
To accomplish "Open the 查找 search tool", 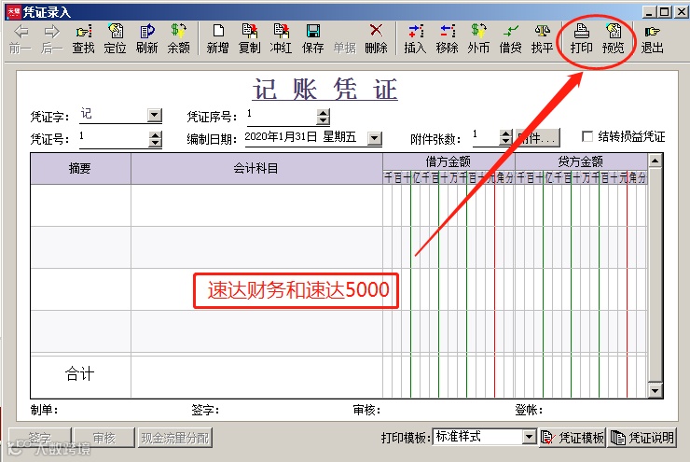I will coord(83,39).
